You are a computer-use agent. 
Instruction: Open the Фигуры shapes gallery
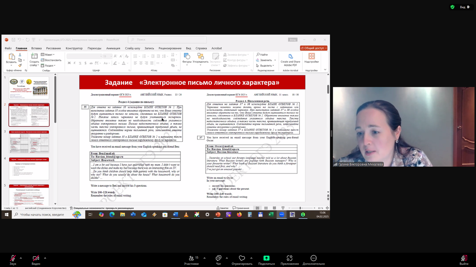[187, 59]
